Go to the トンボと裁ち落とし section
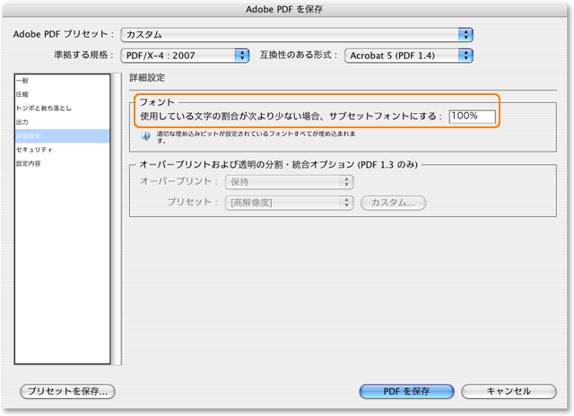The width and height of the screenshot is (574, 416). (x=43, y=108)
